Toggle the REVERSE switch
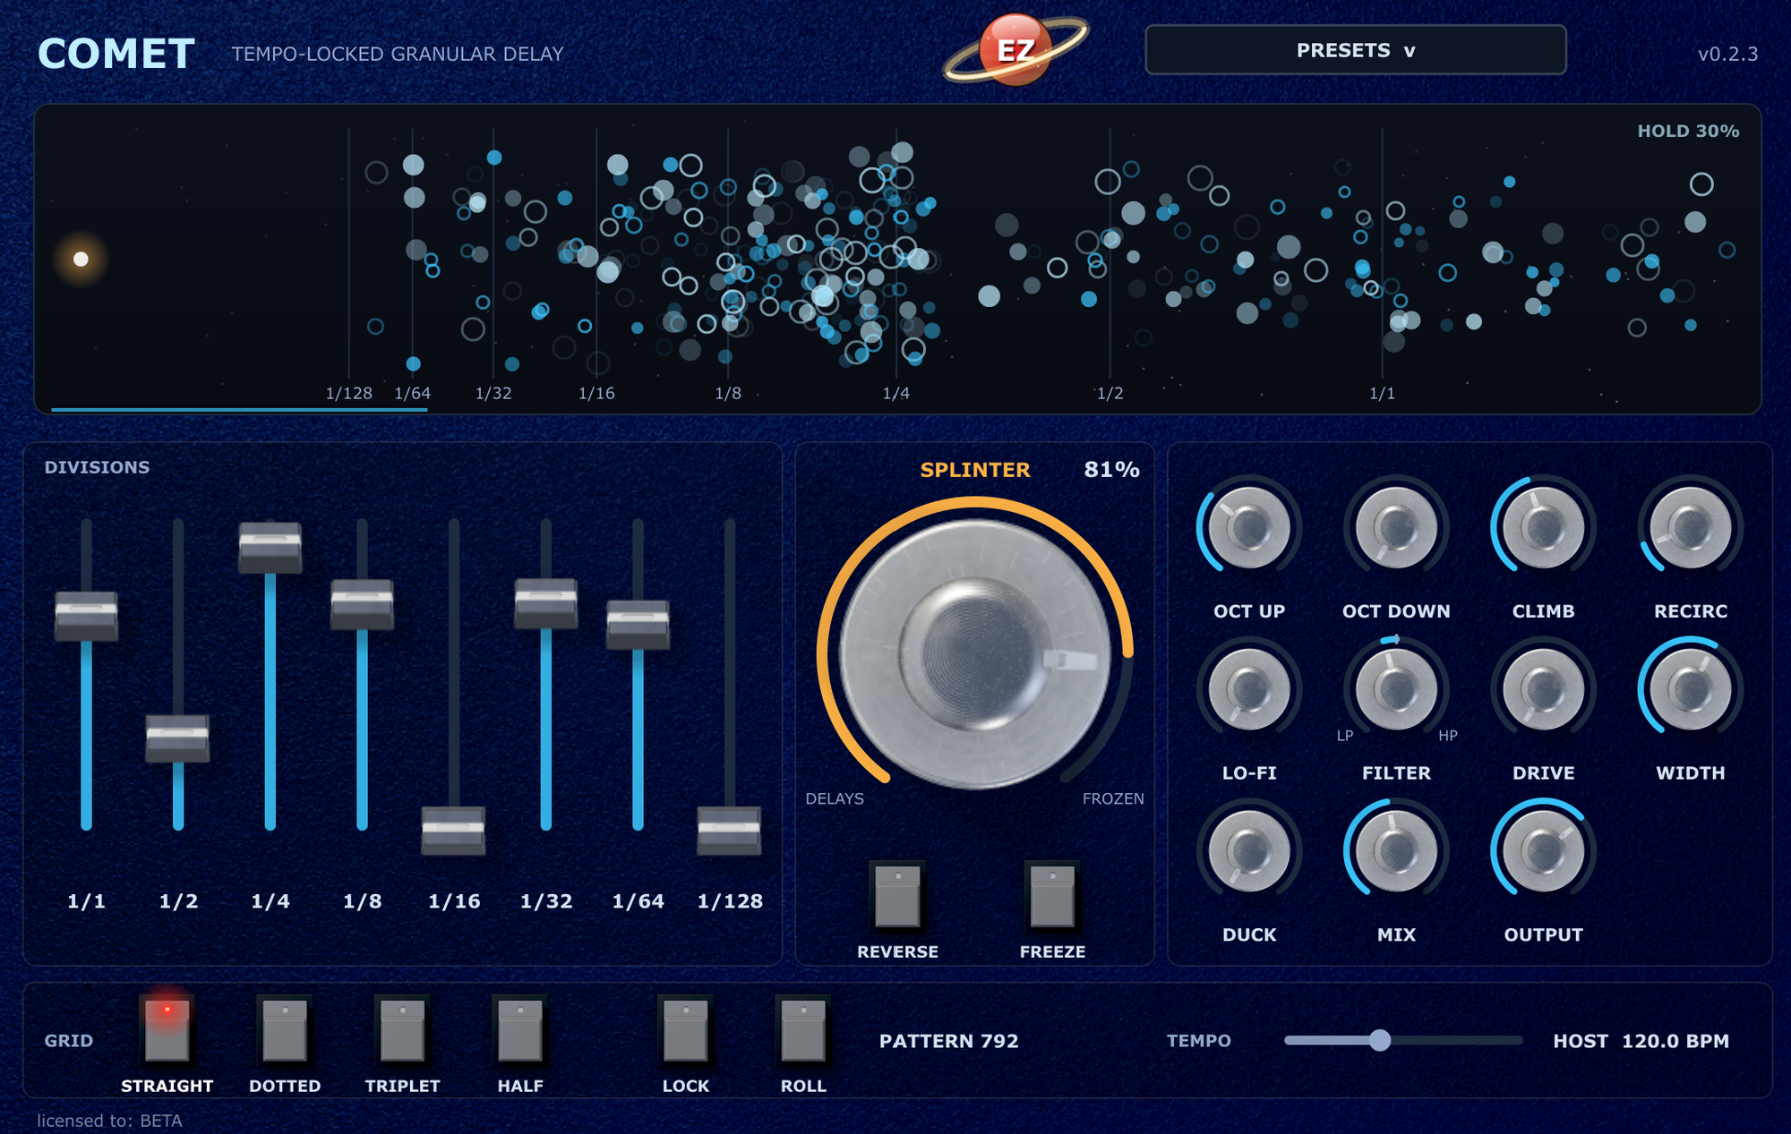Screen dimensions: 1791x1134 coord(897,896)
